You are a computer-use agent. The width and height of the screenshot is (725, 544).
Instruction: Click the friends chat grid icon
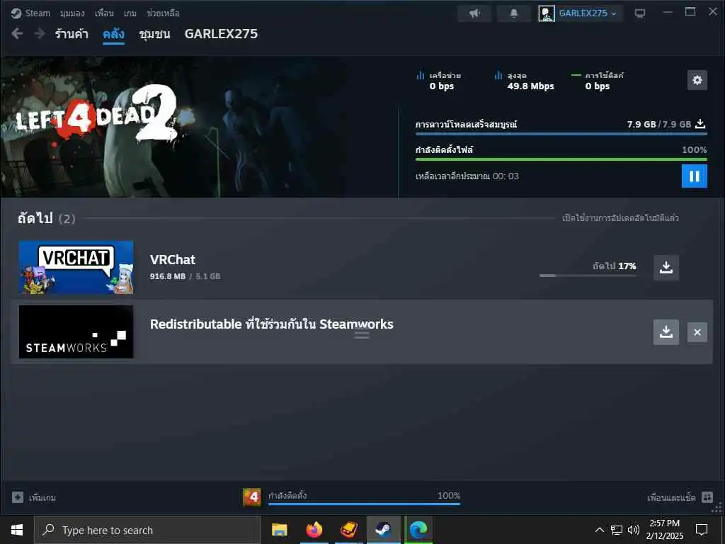tap(707, 497)
